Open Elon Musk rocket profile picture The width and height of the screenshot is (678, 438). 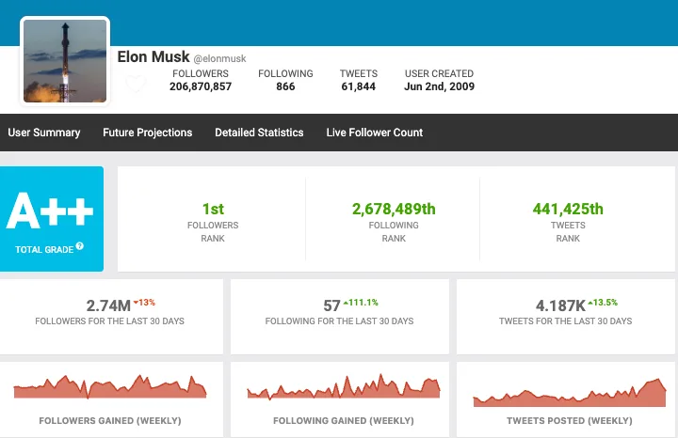coord(65,61)
